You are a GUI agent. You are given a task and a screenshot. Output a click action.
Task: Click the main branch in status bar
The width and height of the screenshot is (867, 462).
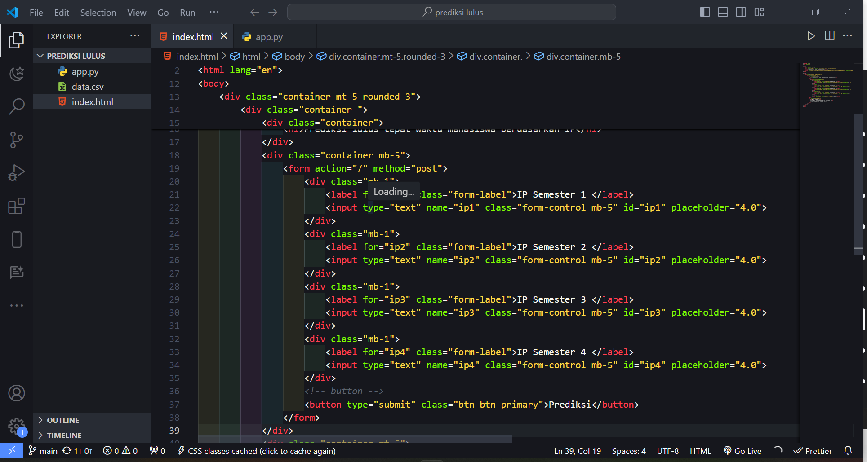click(43, 451)
